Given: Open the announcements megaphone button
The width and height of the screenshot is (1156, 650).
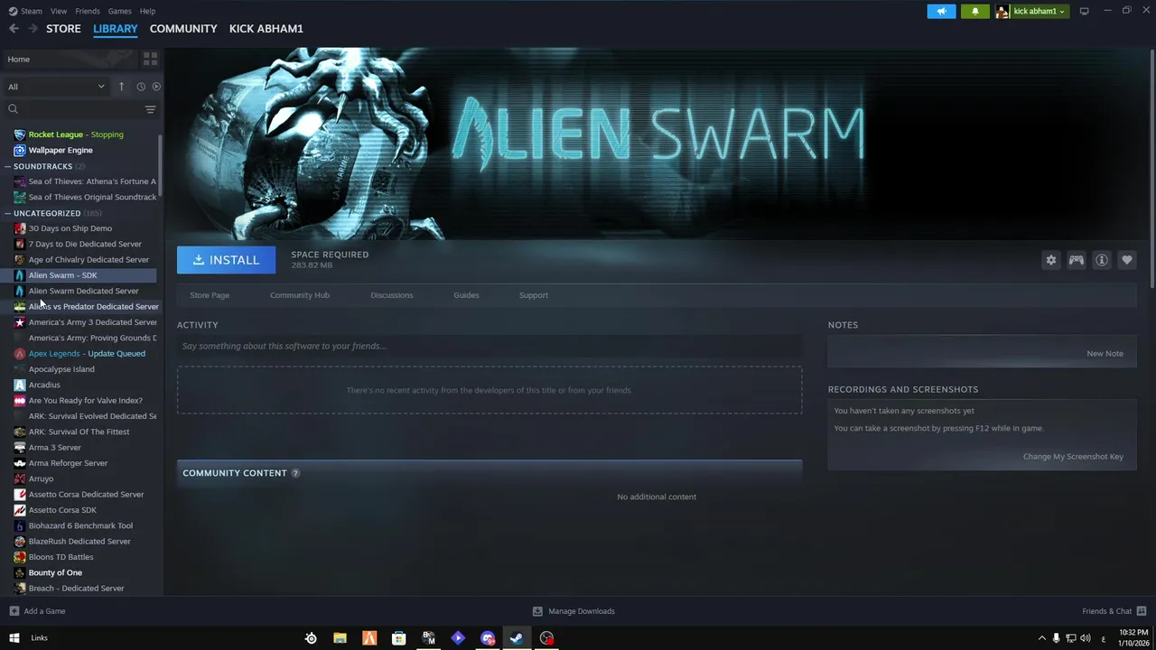Looking at the screenshot, I should (x=941, y=12).
